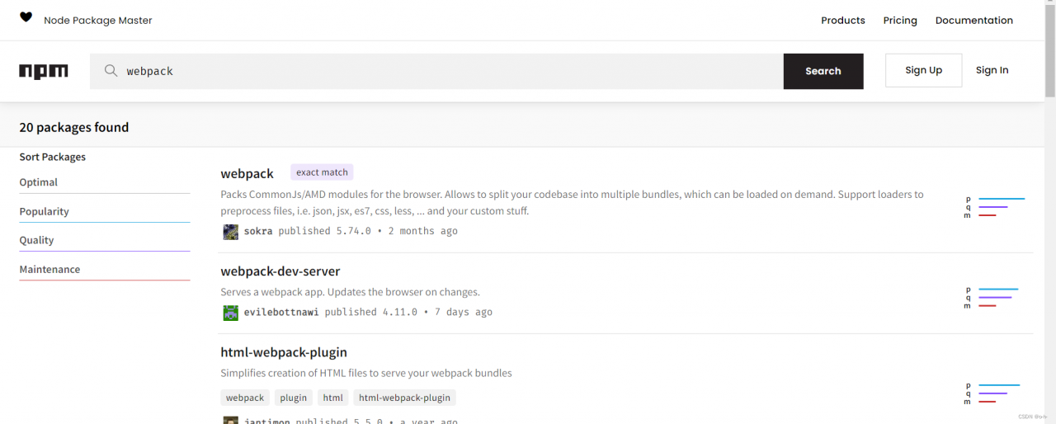
Task: Open the Documentation link
Action: pyautogui.click(x=974, y=21)
